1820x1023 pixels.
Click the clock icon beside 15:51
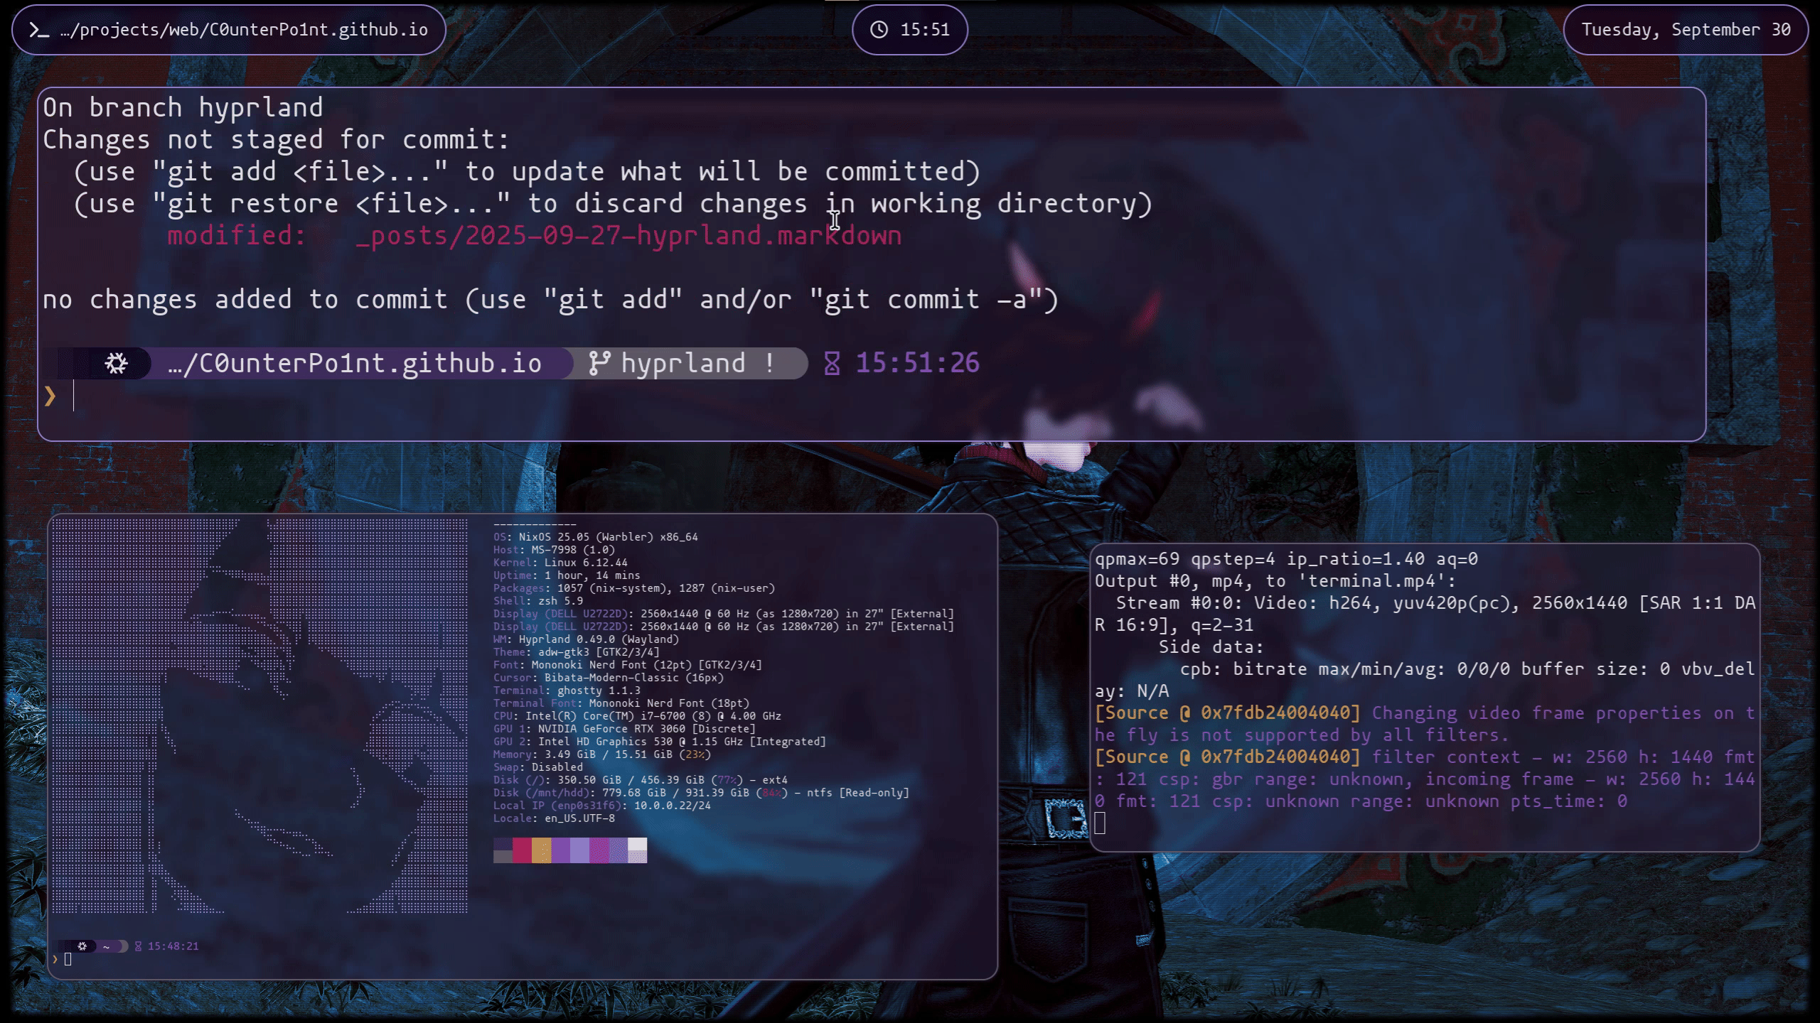879,30
